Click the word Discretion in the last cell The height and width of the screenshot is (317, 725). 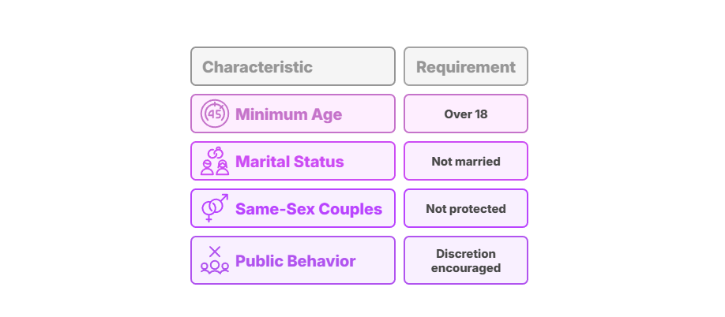[466, 254]
